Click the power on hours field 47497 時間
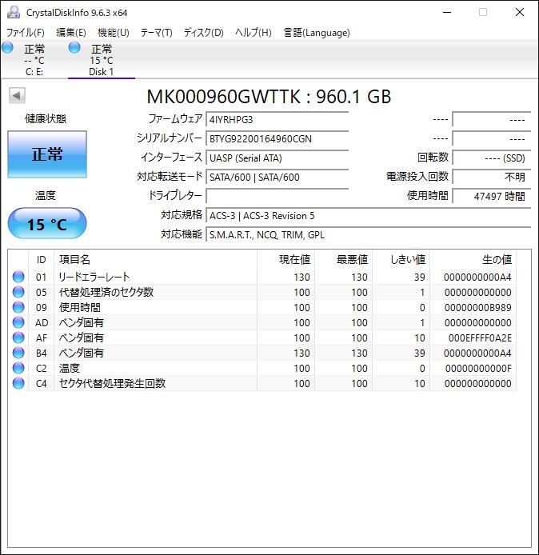This screenshot has width=539, height=555. (x=492, y=196)
